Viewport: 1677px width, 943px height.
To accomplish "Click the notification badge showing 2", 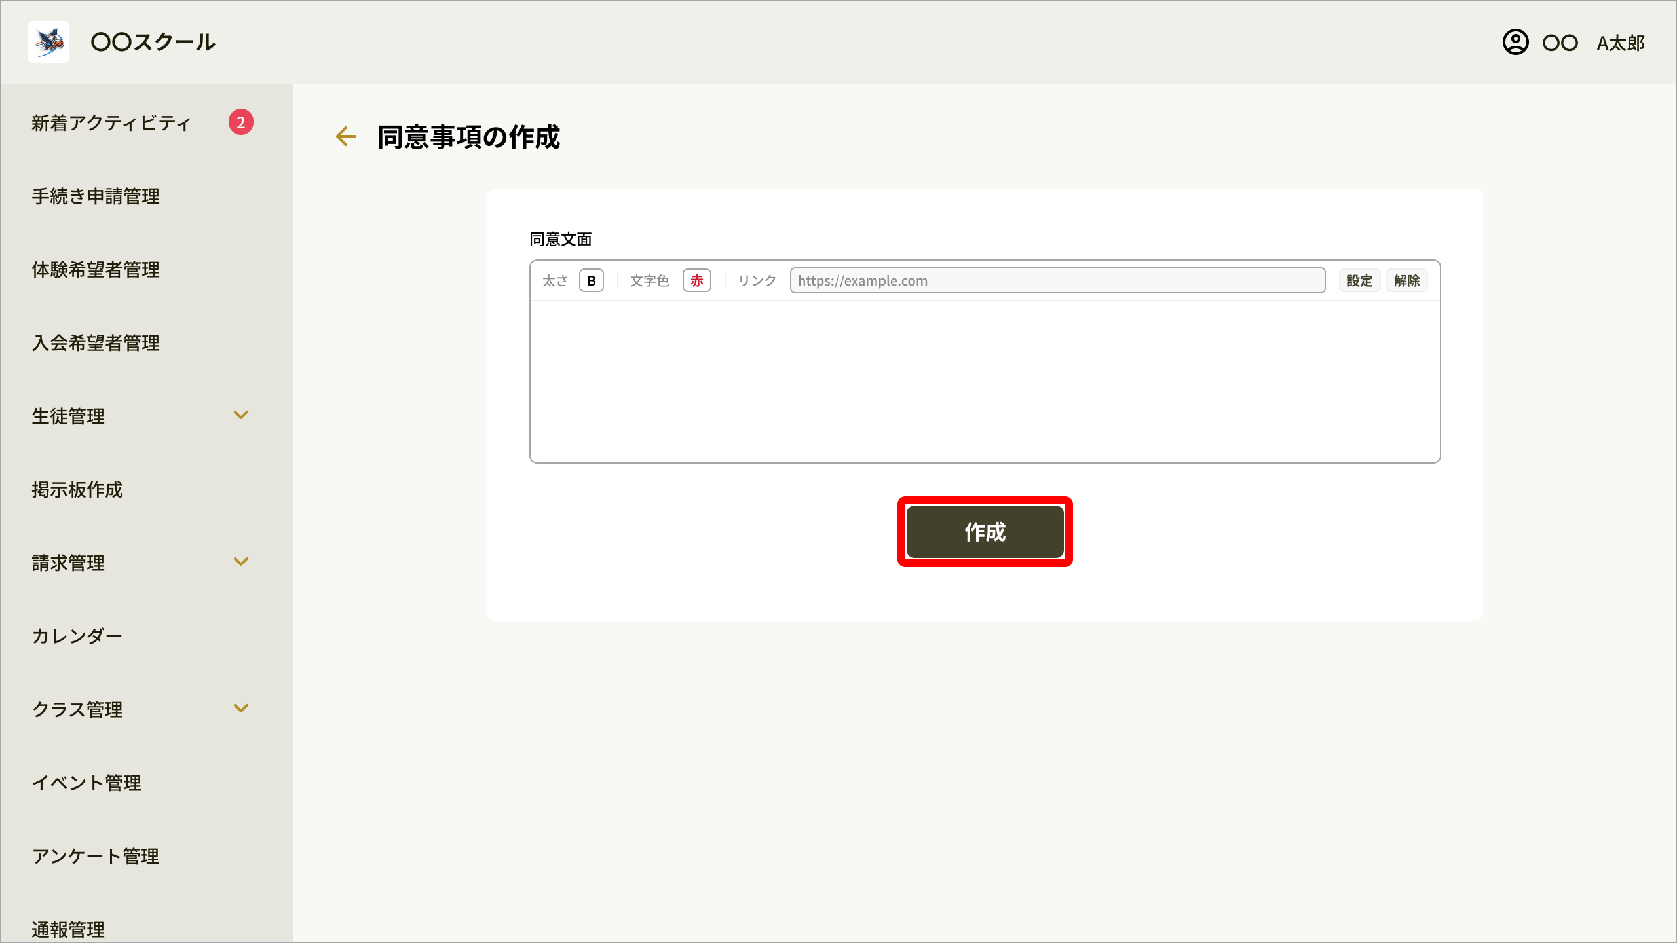I will (241, 122).
